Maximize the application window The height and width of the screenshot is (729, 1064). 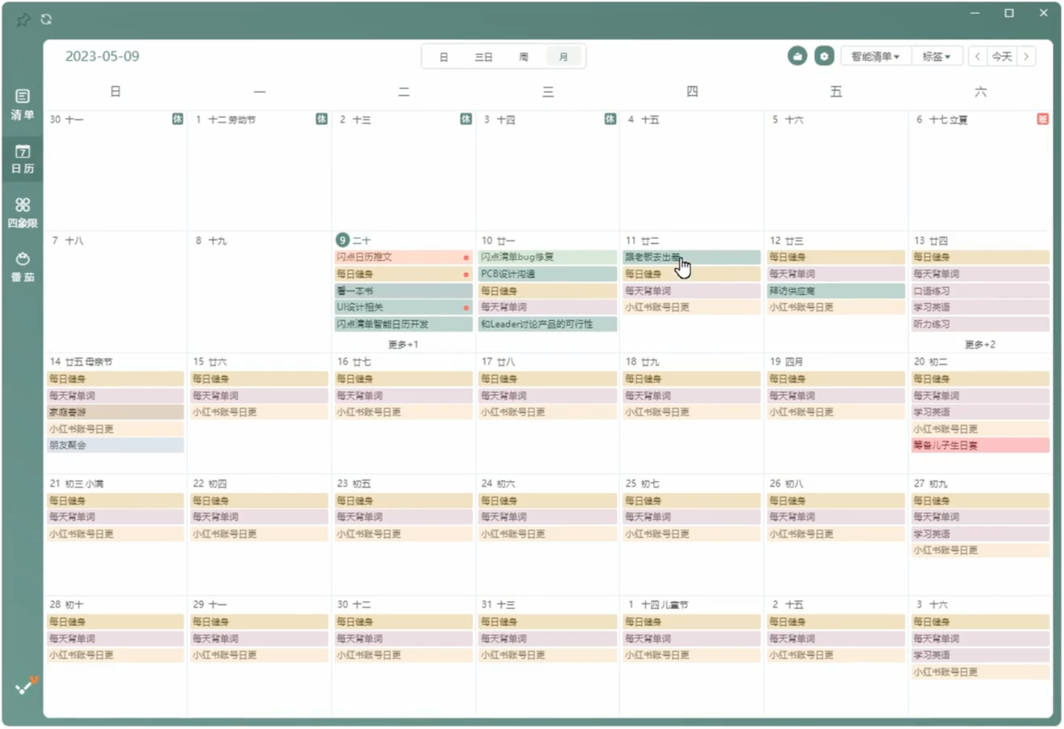(x=1009, y=13)
